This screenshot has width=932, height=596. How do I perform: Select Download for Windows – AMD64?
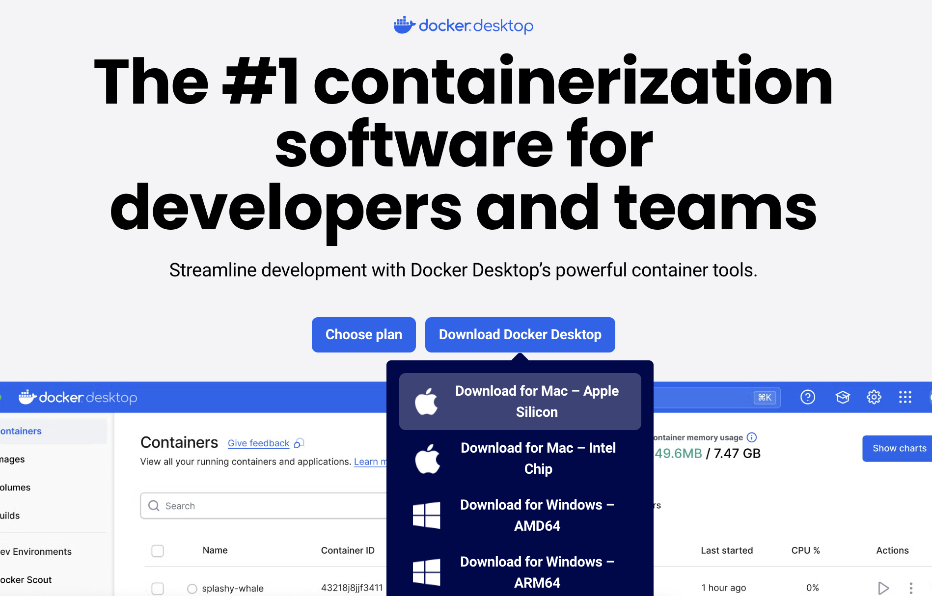pyautogui.click(x=520, y=515)
